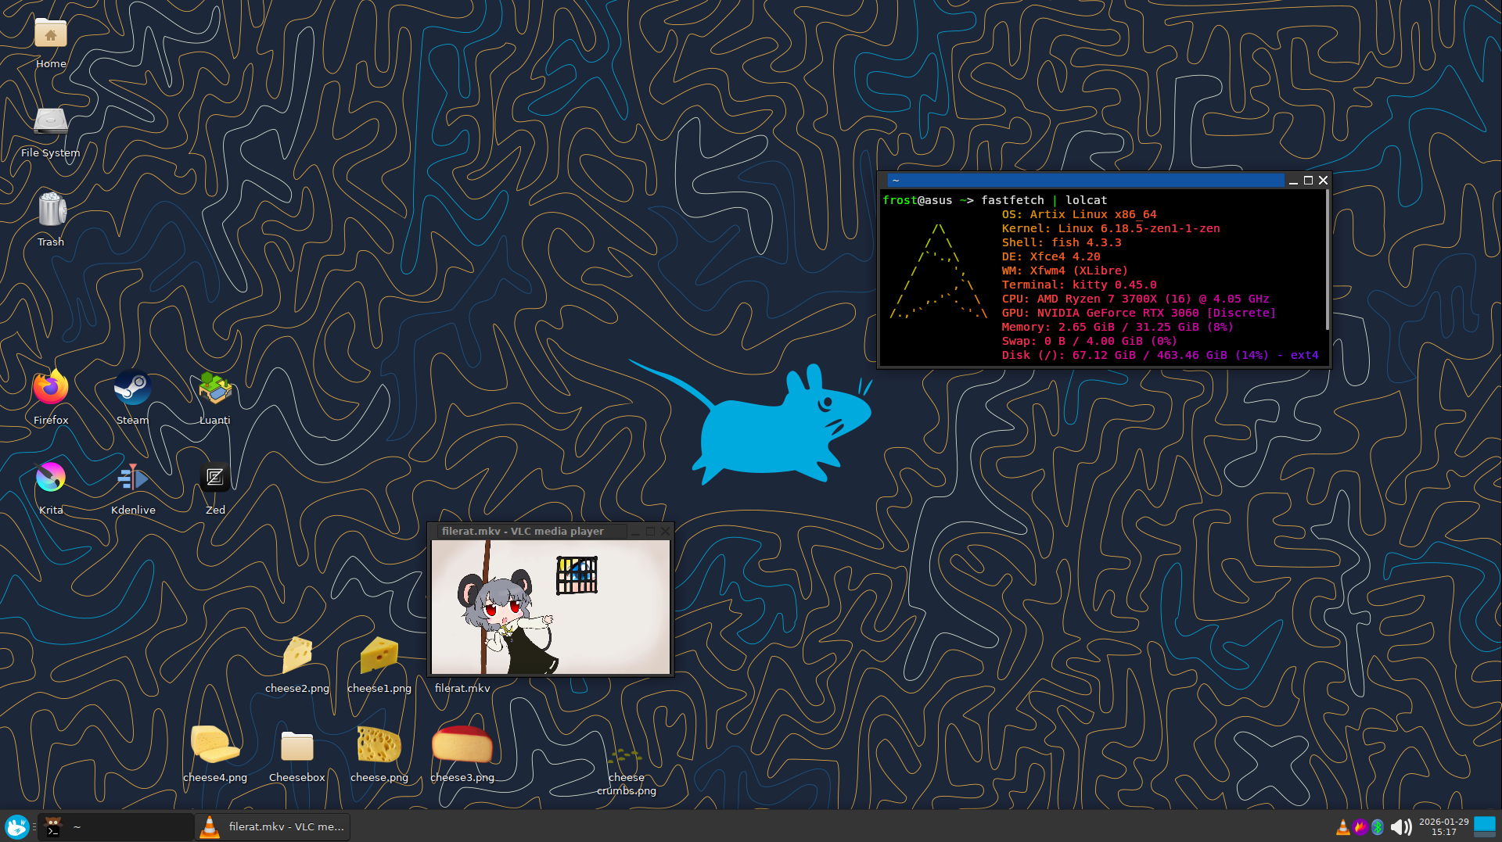Select cheese1.png file icon
1502x842 pixels.
[x=379, y=655]
